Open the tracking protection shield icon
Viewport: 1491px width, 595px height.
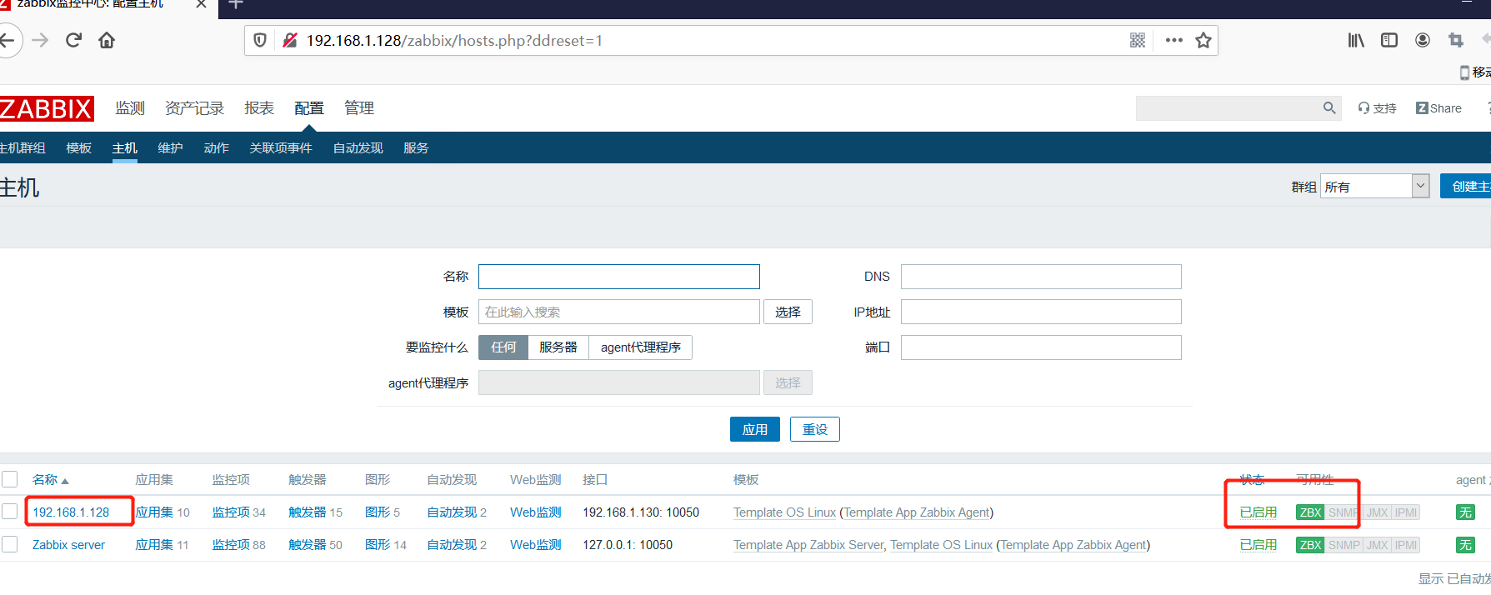[260, 40]
